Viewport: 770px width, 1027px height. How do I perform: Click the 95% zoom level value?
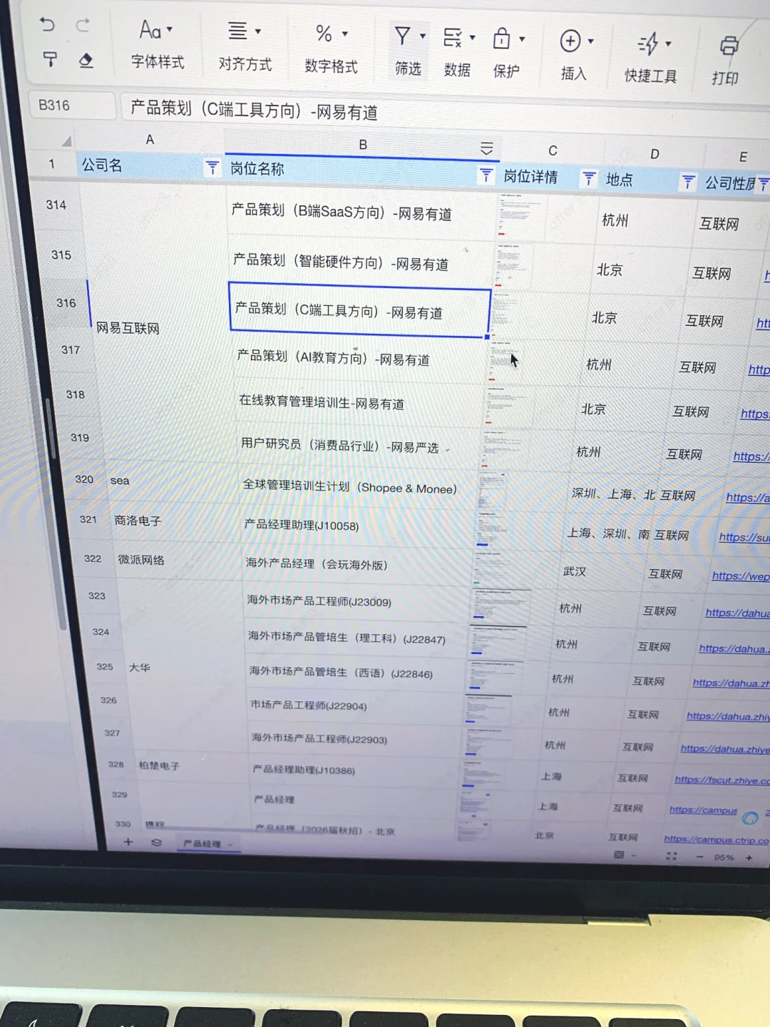[724, 857]
